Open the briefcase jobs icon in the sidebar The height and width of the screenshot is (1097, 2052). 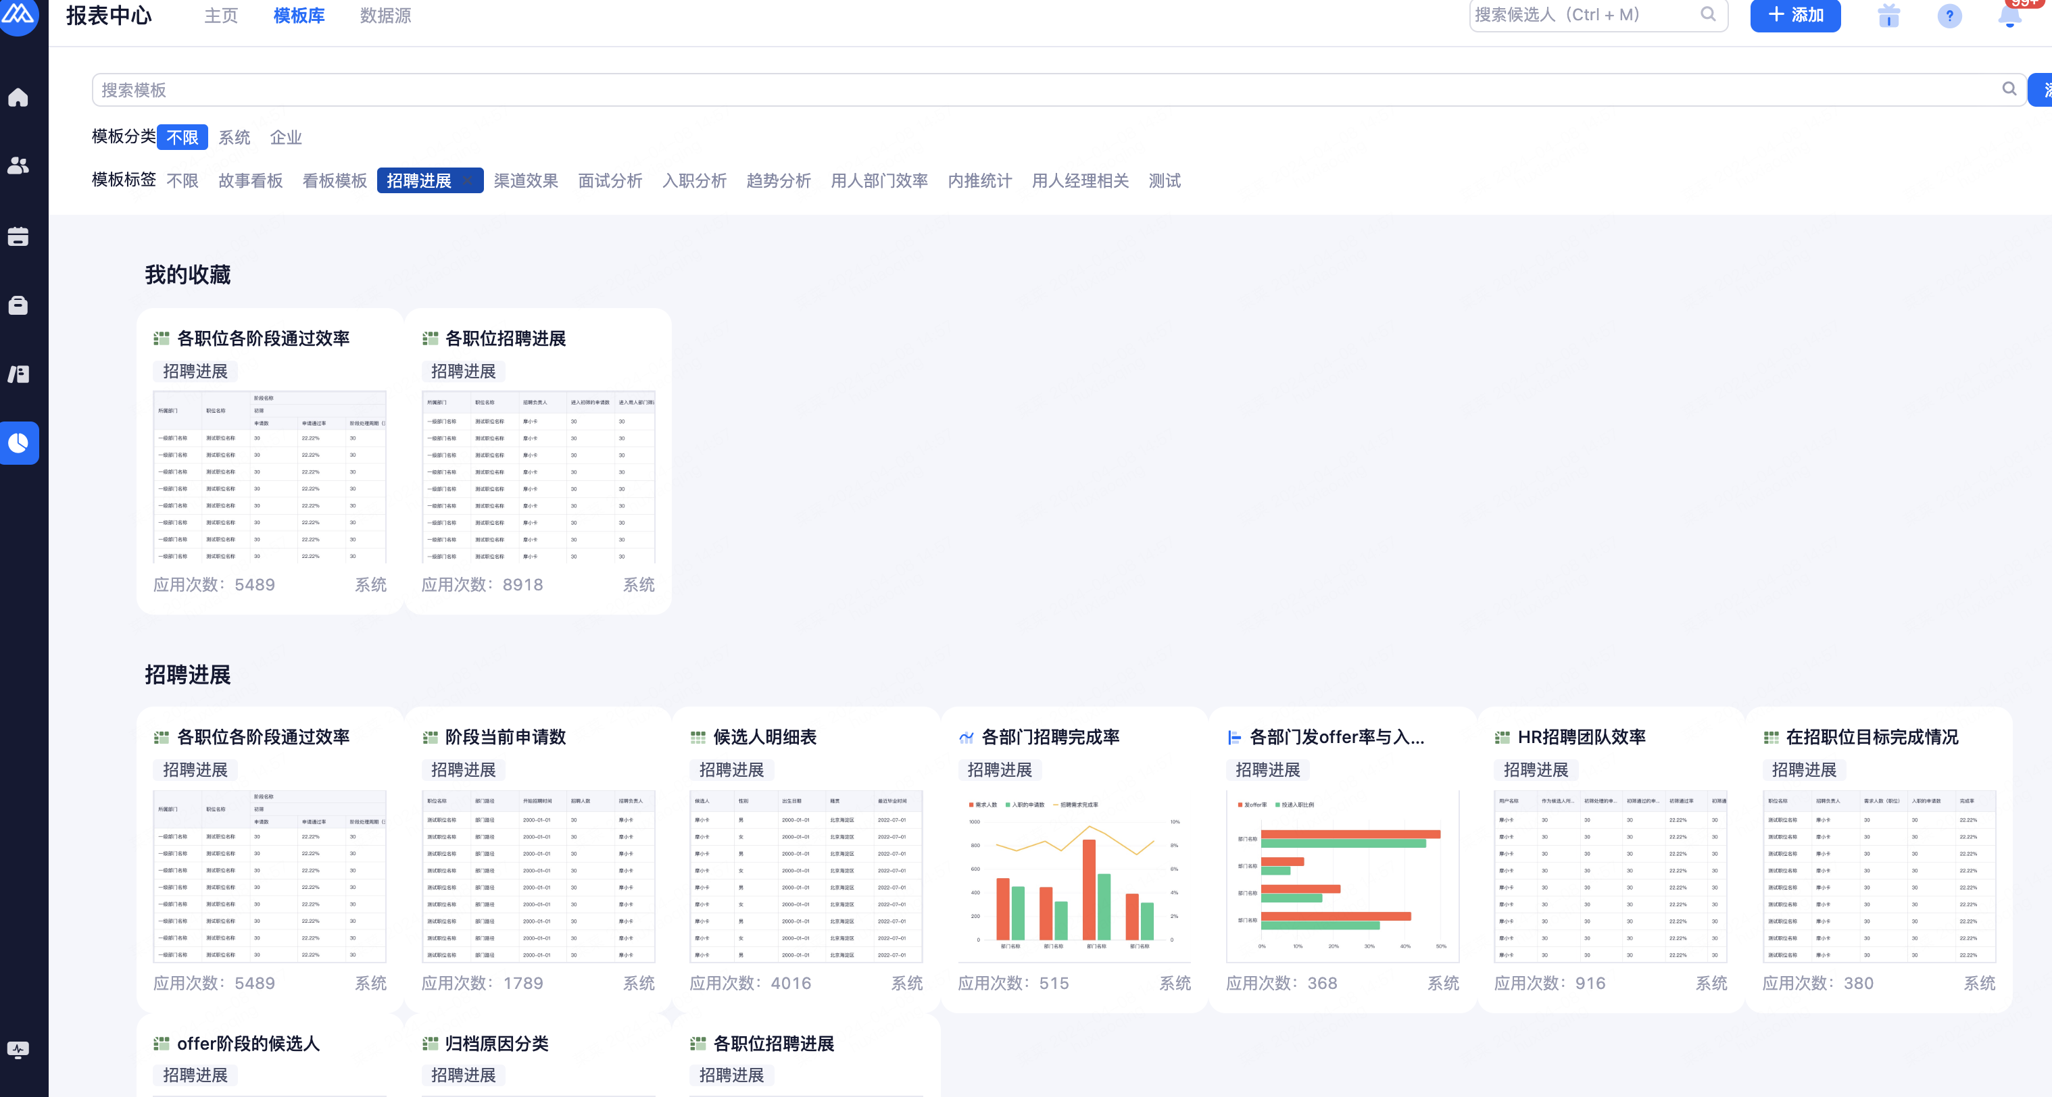pos(18,305)
